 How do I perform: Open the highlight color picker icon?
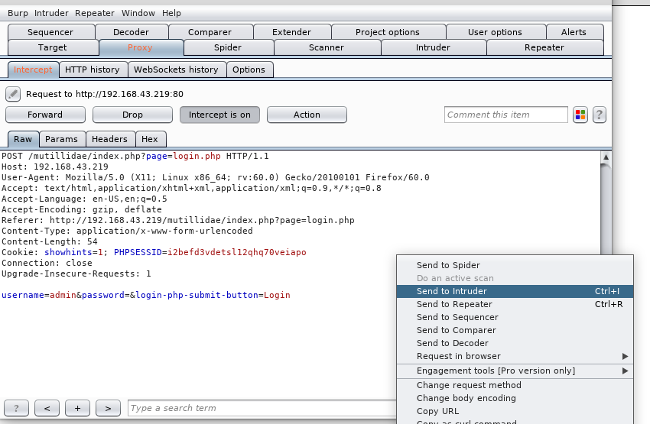tap(580, 115)
